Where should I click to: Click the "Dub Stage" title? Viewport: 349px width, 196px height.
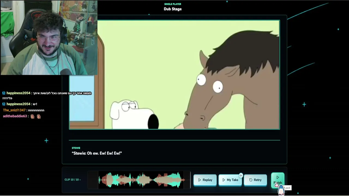[173, 9]
